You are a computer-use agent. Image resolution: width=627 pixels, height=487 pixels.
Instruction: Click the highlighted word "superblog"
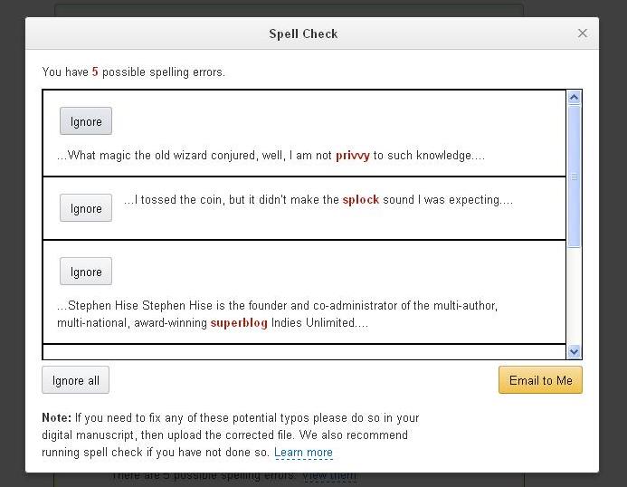(x=239, y=322)
